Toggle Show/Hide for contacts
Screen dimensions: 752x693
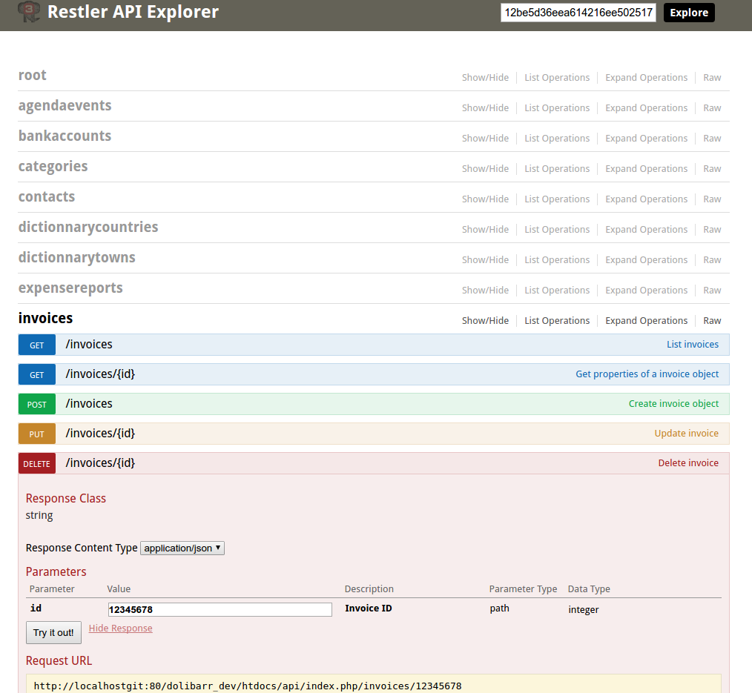[x=485, y=199]
